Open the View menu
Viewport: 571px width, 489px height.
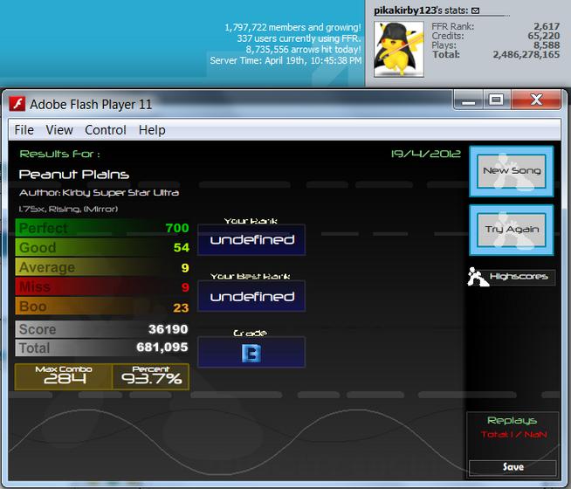click(59, 130)
